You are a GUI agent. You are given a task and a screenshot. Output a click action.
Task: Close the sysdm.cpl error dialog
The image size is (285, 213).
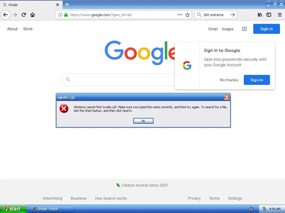pyautogui.click(x=227, y=97)
